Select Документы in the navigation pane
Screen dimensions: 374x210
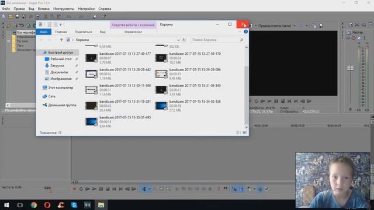pyautogui.click(x=59, y=72)
